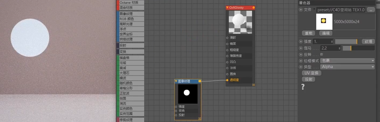Collapse the OctGlossy node with its triangle
Image resolution: width=380 pixels, height=122 pixels.
[227, 8]
